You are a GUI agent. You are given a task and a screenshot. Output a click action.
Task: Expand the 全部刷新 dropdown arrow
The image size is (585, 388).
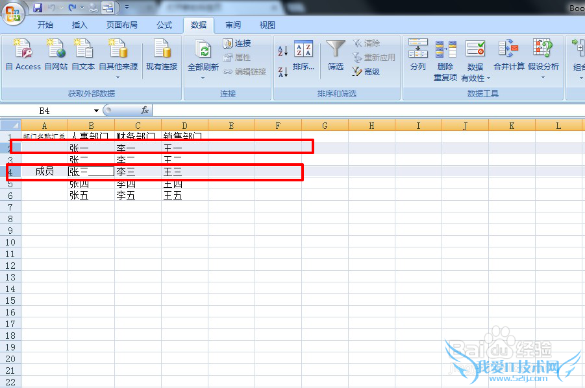(x=203, y=78)
